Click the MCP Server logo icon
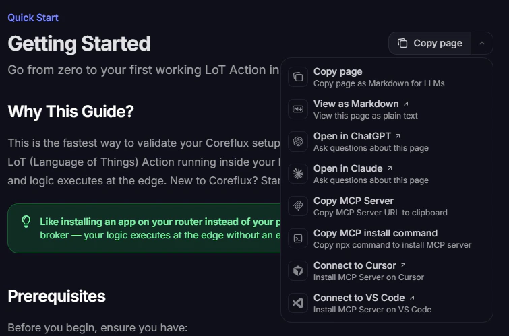509x336 pixels. [298, 206]
